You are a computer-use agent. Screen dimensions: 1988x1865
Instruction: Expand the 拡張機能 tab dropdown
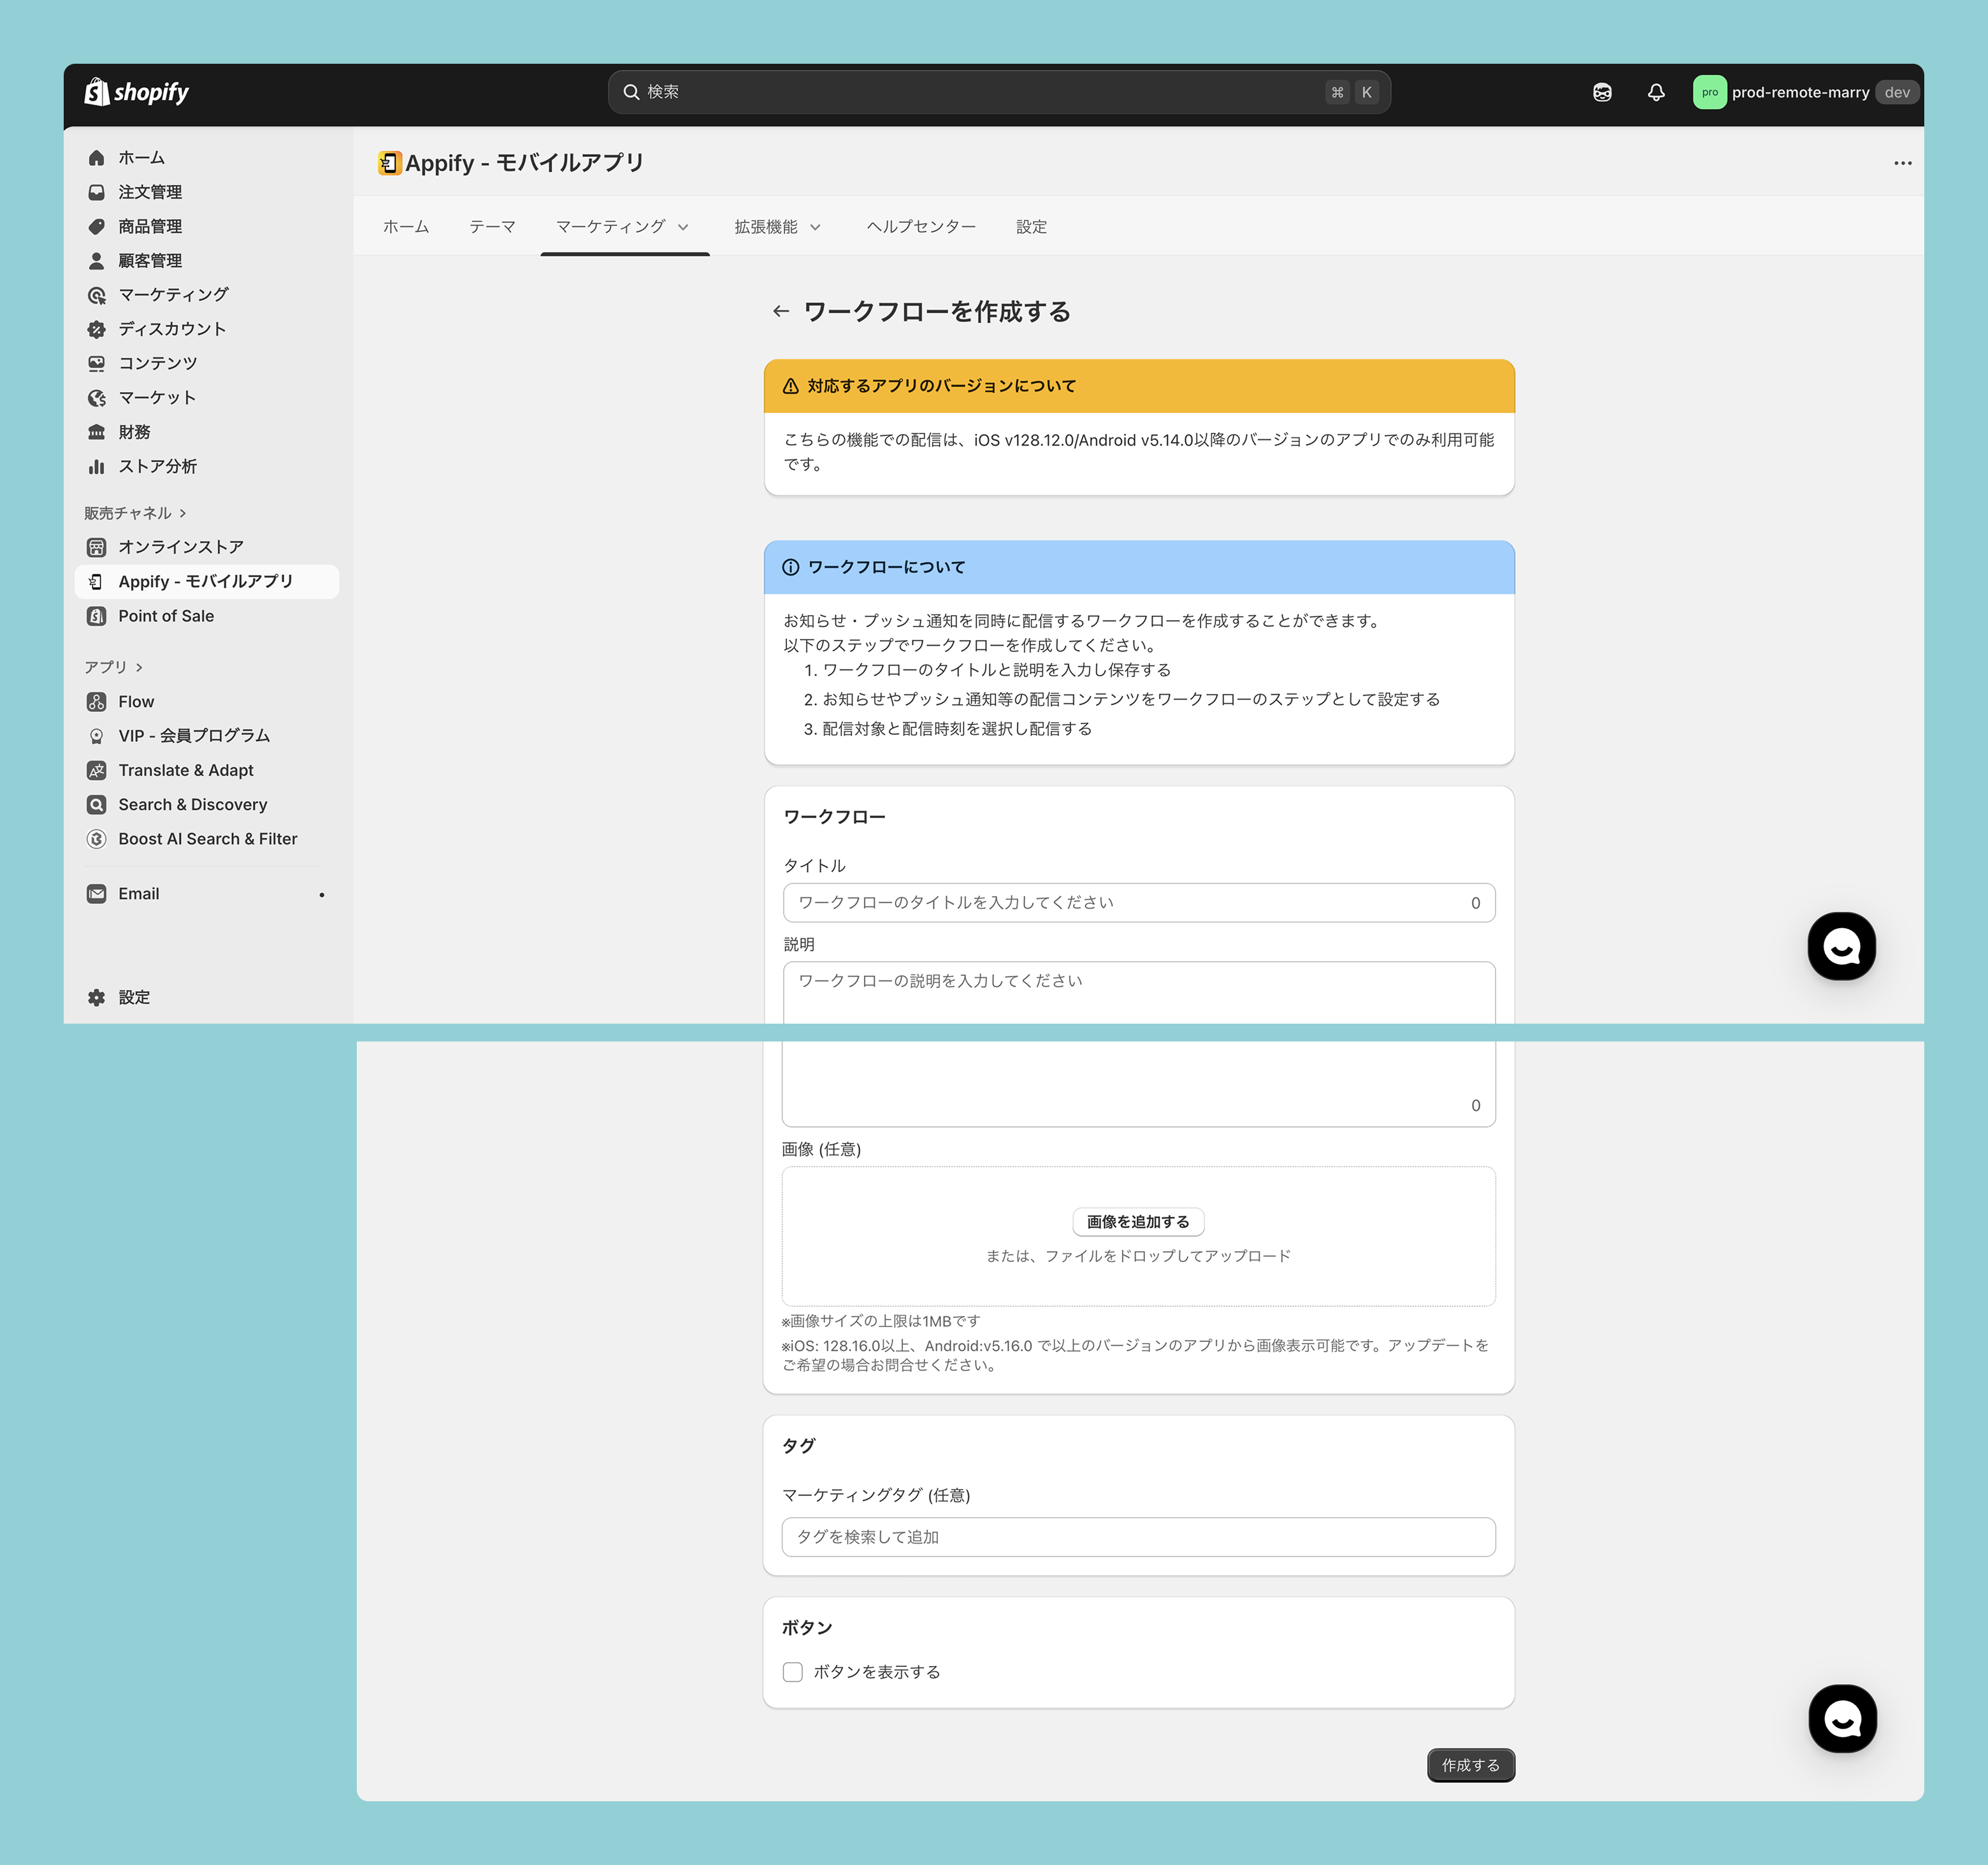(x=815, y=227)
